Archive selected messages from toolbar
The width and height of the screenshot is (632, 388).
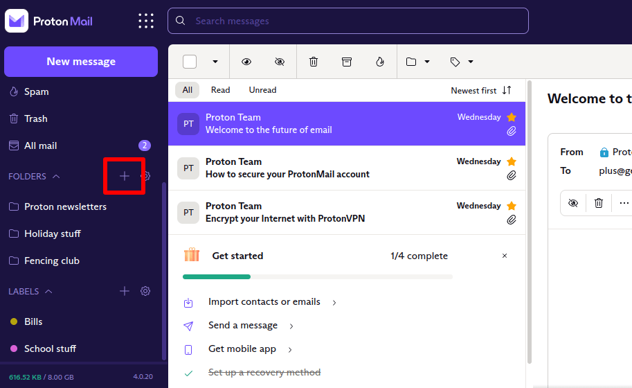(x=347, y=62)
